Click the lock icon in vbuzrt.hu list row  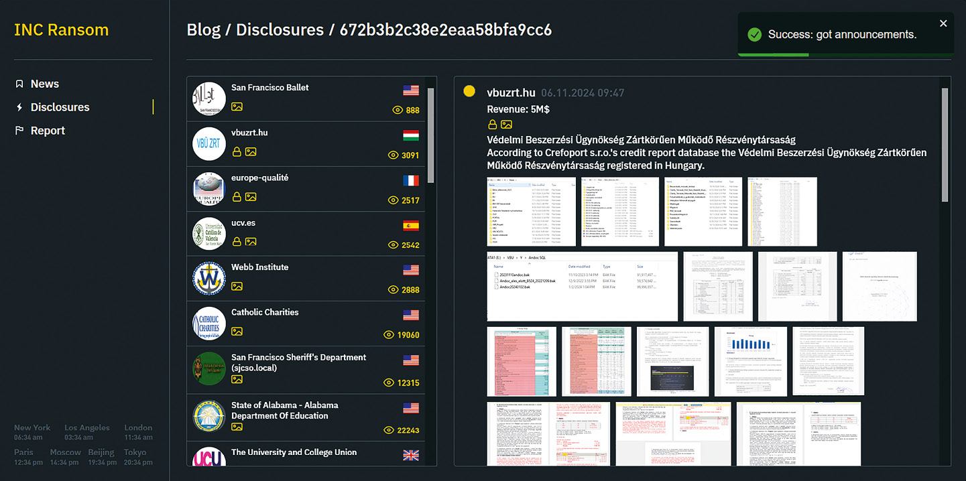coord(236,151)
